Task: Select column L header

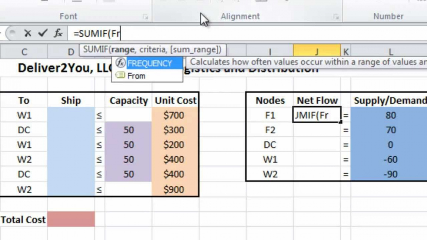Action: coord(390,52)
